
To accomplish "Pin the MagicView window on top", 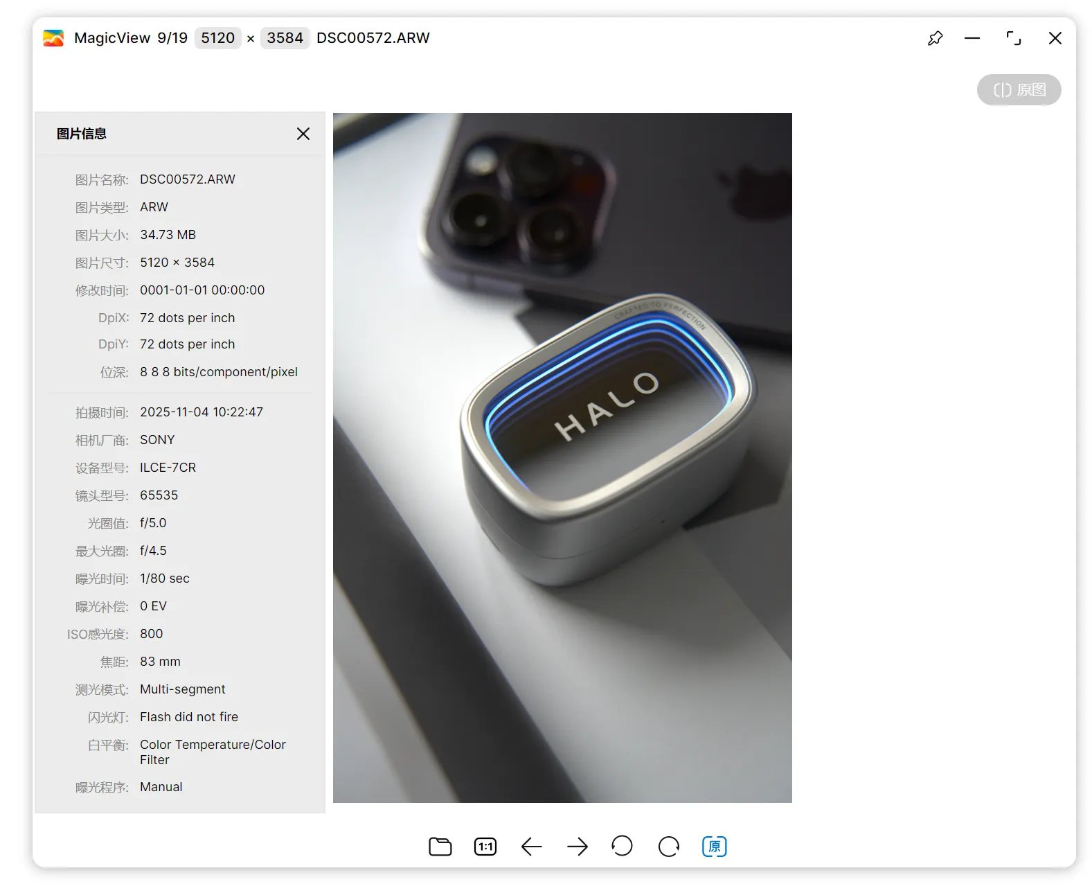I will click(935, 38).
